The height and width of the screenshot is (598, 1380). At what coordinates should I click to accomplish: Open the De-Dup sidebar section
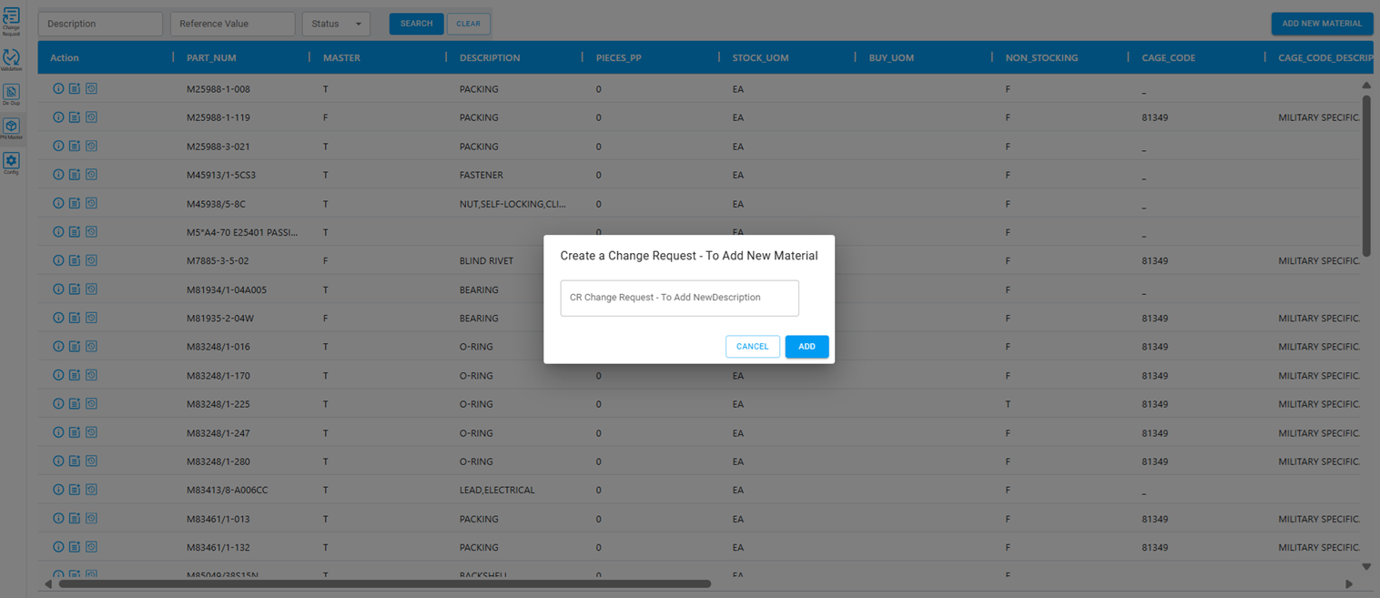tap(11, 95)
